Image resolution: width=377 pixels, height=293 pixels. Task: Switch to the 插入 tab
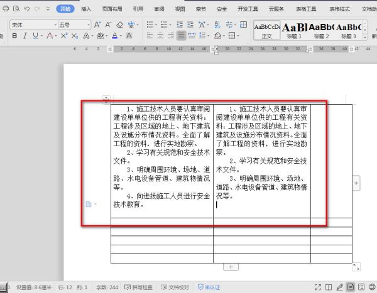click(86, 9)
